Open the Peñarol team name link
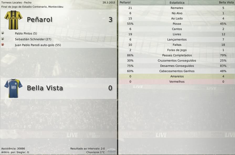Screen dimensions: 235x155 point(40,19)
